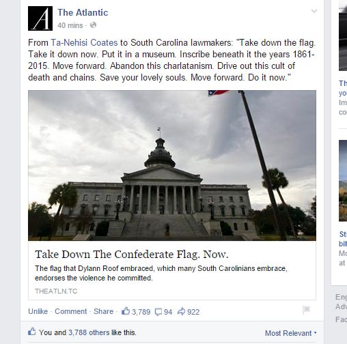The height and width of the screenshot is (344, 347).
Task: Click the comment bubble count icon
Action: [x=158, y=312]
